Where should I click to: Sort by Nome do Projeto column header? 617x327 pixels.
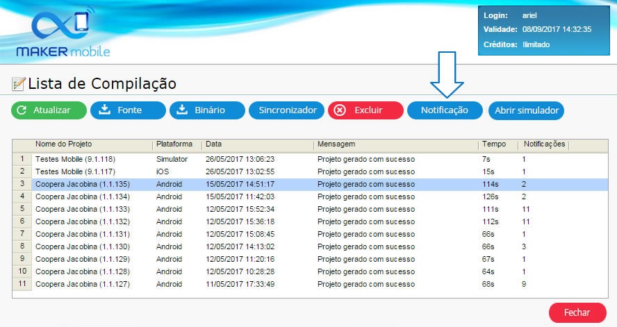pyautogui.click(x=92, y=144)
